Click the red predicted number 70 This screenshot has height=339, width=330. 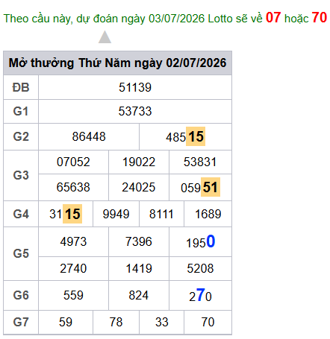[319, 18]
